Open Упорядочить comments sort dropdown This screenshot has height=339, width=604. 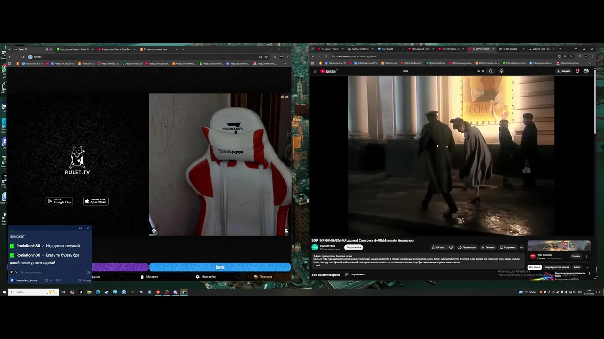point(355,274)
